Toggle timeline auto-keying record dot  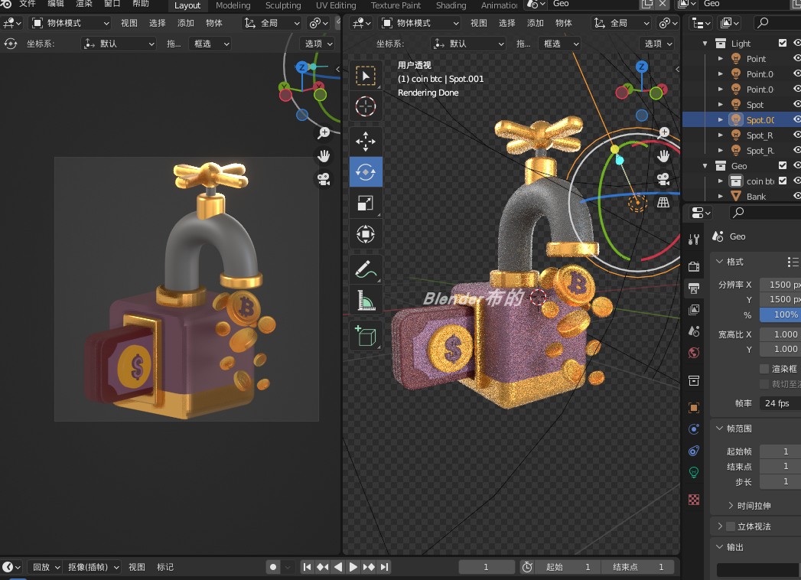tap(273, 567)
